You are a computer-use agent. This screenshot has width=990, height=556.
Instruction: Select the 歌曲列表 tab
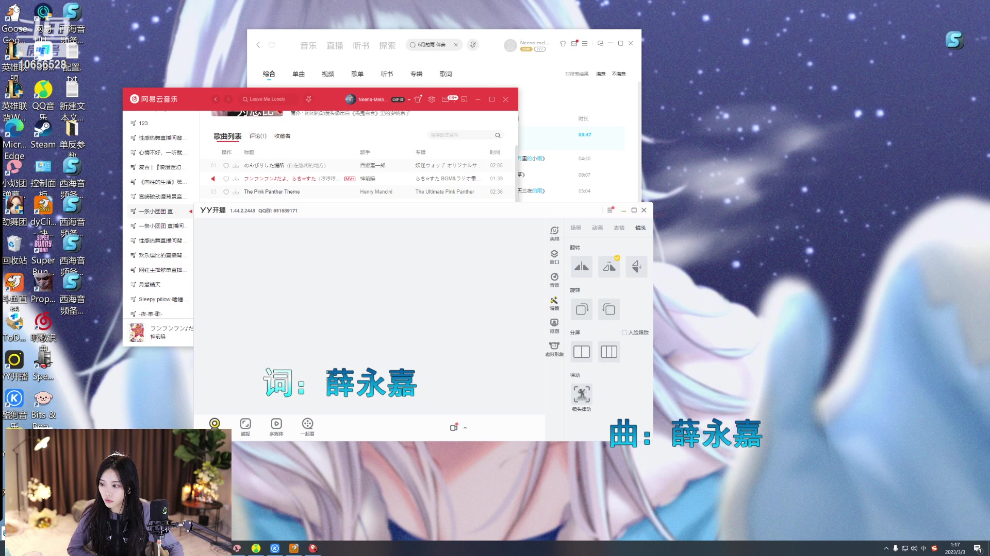click(x=227, y=136)
